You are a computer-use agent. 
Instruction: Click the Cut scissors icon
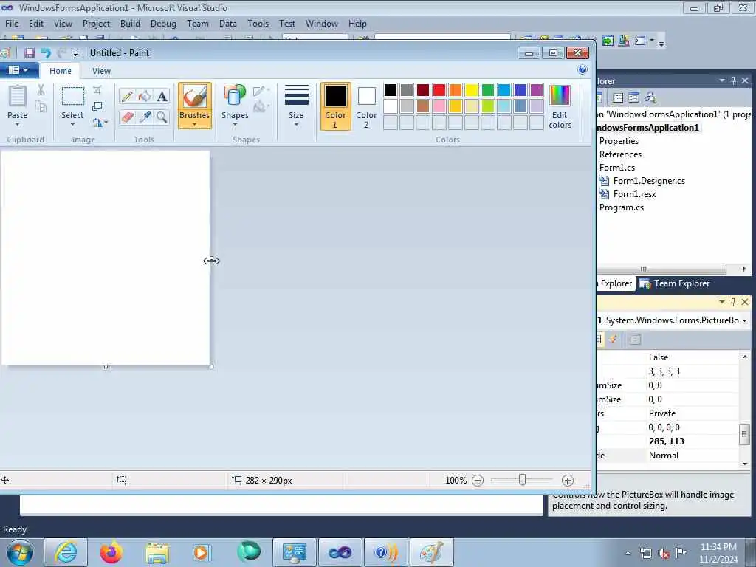(x=41, y=89)
